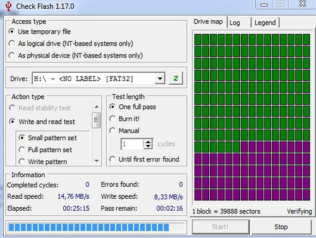Click the Stop button
The width and height of the screenshot is (316, 238).
click(x=281, y=227)
